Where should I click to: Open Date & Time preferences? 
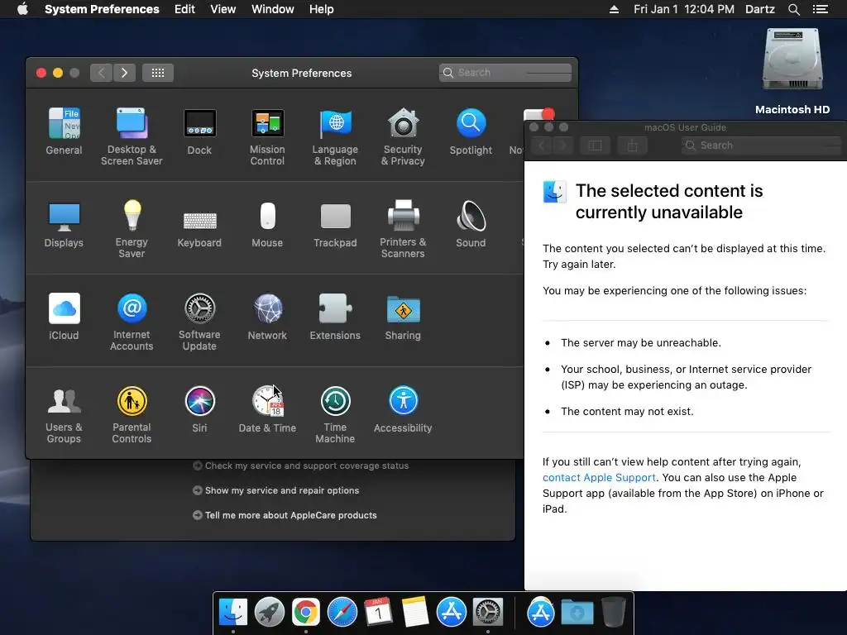[x=267, y=409]
